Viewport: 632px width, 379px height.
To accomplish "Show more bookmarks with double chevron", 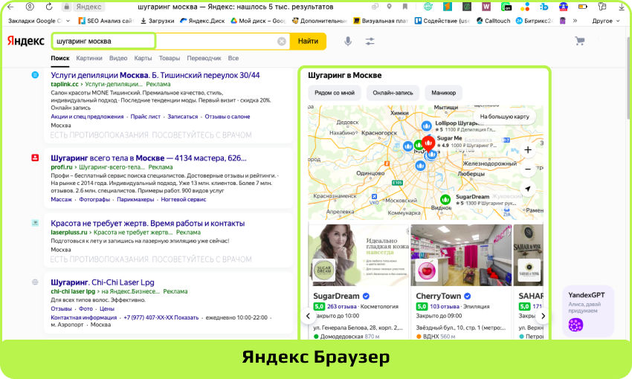I will (x=575, y=21).
